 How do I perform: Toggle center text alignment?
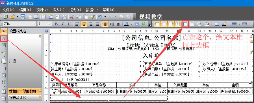(x=84, y=24)
